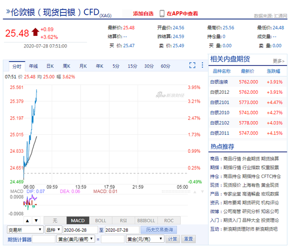290x246 pixels.
Task: Click the 涨跌幅 column header
Action: [274, 71]
